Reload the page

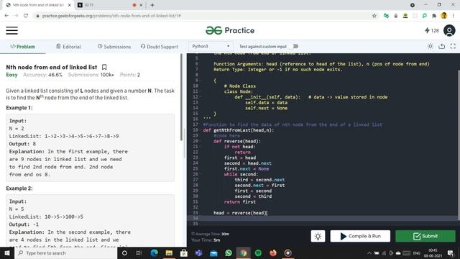point(26,16)
